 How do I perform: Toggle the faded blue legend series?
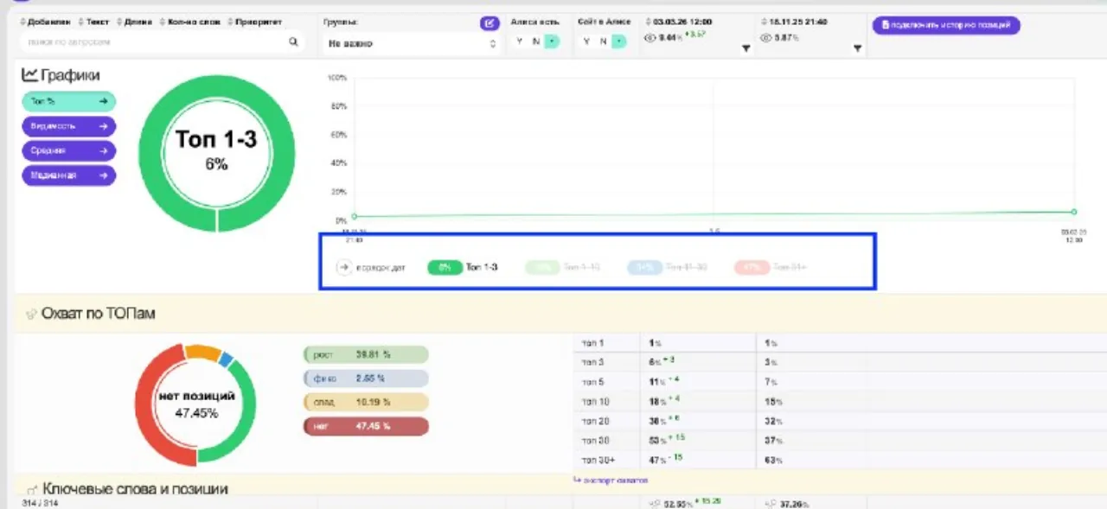(x=667, y=268)
